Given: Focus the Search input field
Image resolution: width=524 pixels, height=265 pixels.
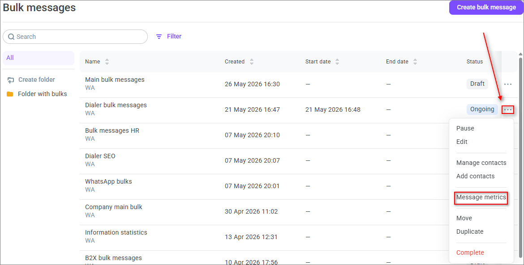Looking at the screenshot, I should pyautogui.click(x=75, y=37).
